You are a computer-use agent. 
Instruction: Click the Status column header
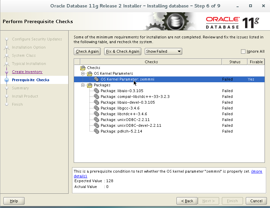235,62
